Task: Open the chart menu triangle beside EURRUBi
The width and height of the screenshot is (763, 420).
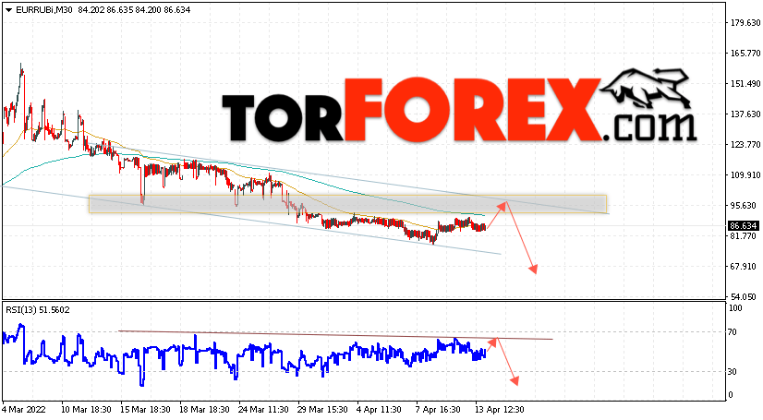Action: pos(8,10)
